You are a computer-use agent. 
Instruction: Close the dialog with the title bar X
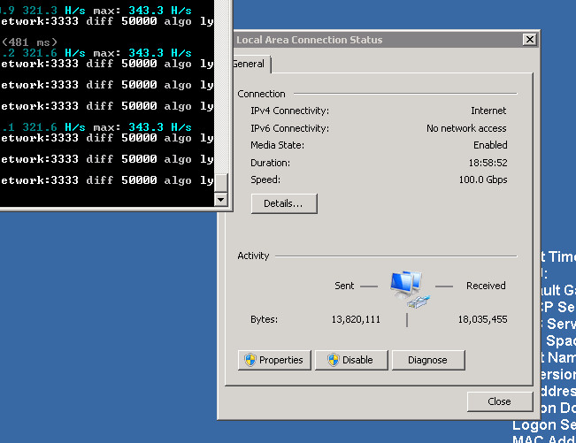click(x=529, y=40)
